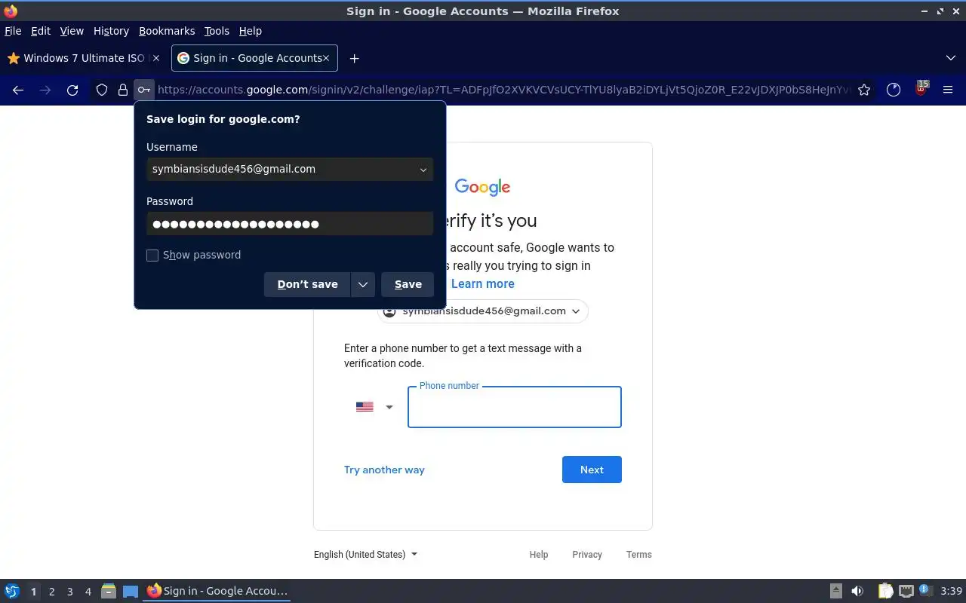Open the list all tabs chevron
The image size is (966, 603).
click(951, 58)
